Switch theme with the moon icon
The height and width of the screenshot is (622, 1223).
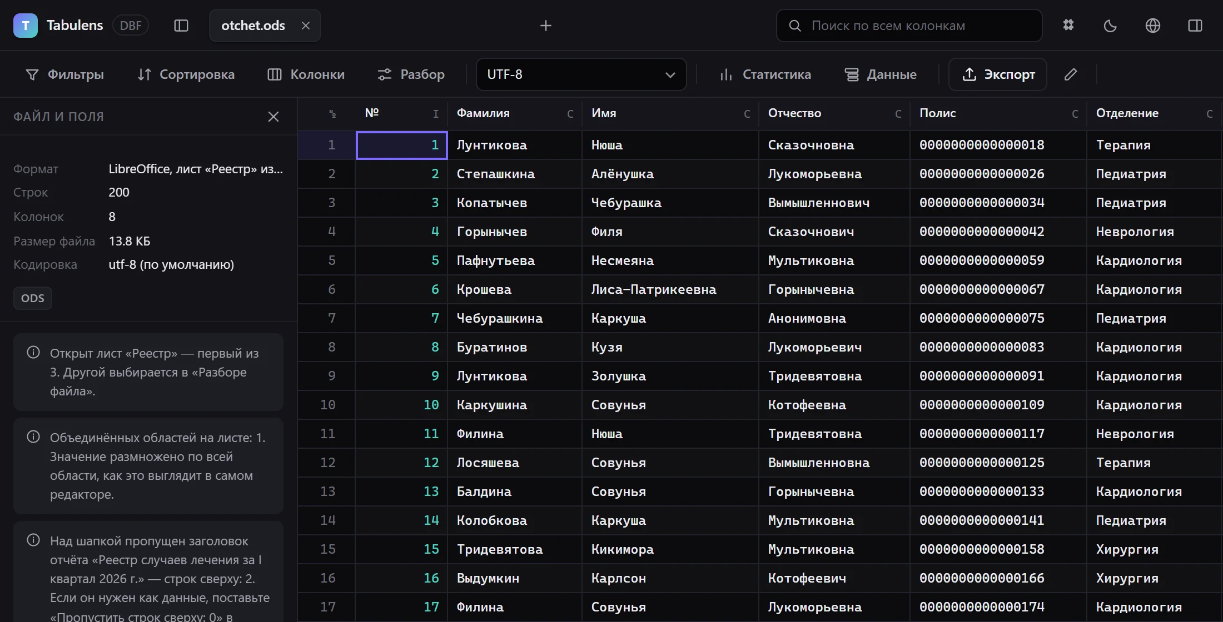pos(1111,26)
